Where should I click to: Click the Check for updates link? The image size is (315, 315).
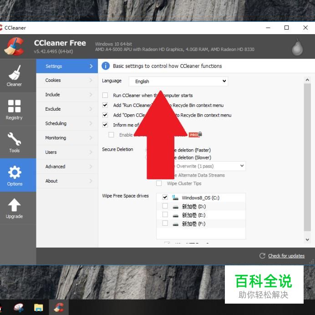(x=286, y=256)
